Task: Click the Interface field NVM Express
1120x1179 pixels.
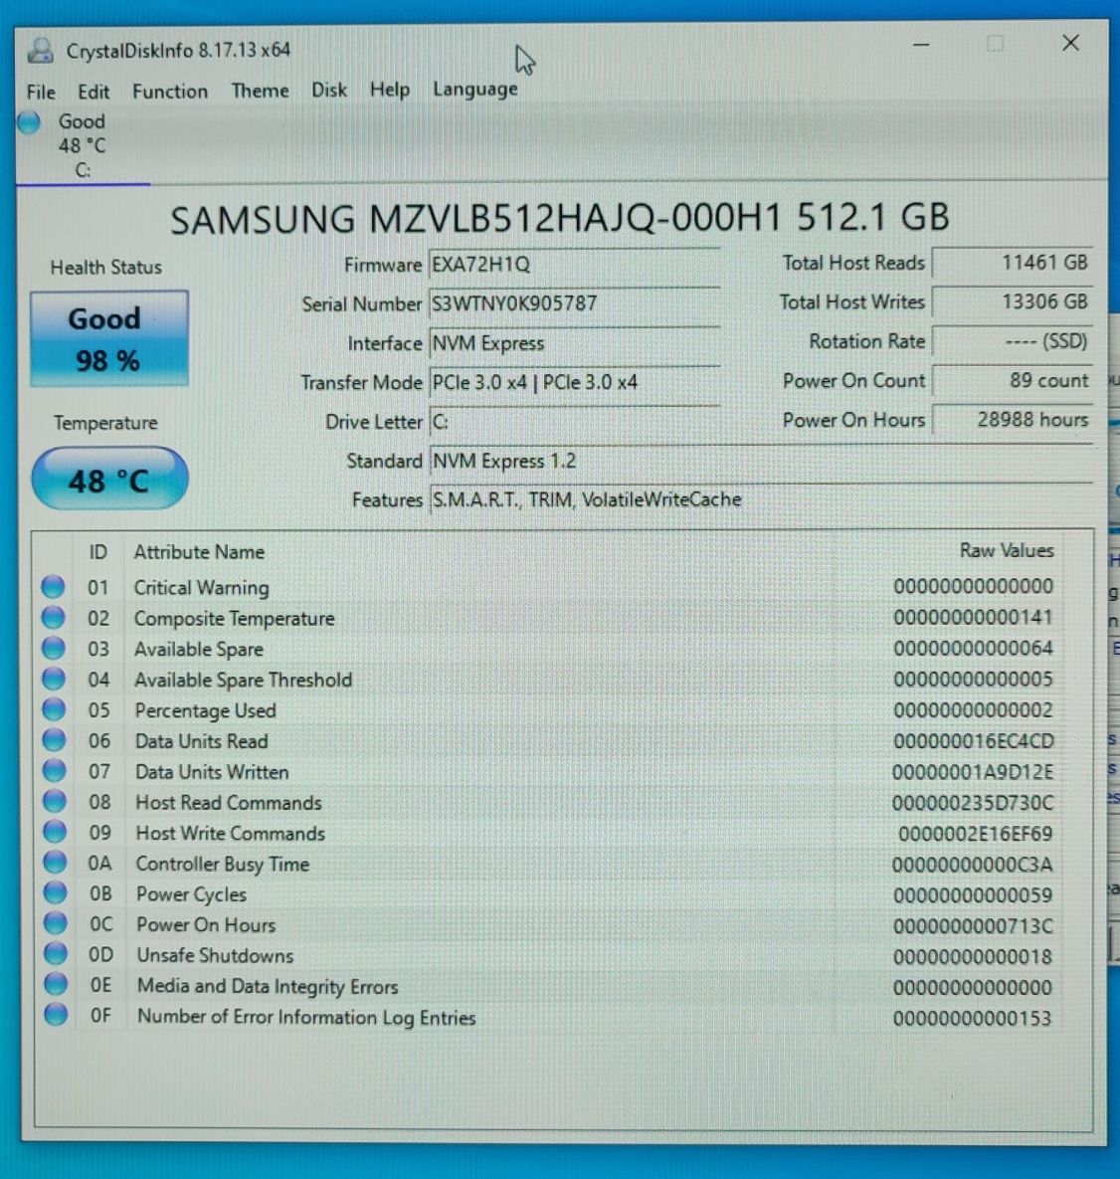Action: [x=574, y=343]
